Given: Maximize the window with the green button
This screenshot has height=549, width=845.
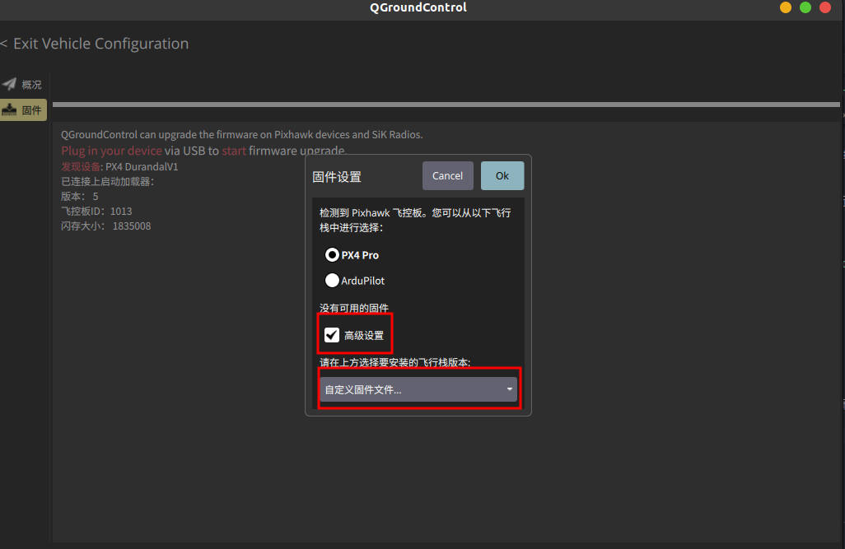Looking at the screenshot, I should (x=805, y=7).
